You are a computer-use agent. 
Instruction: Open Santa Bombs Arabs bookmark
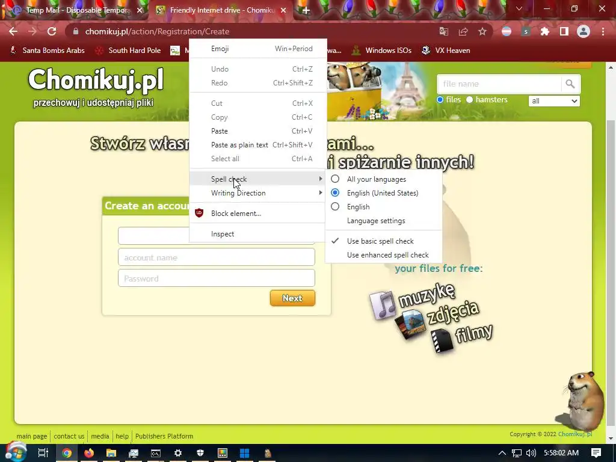coord(47,51)
